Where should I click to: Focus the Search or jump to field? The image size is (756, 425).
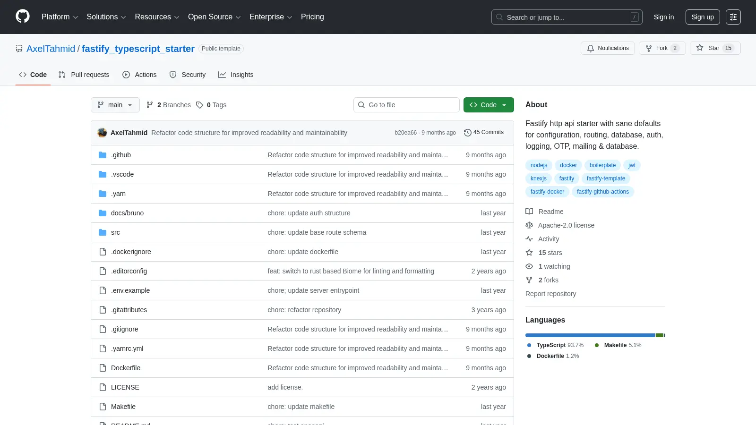(x=567, y=17)
